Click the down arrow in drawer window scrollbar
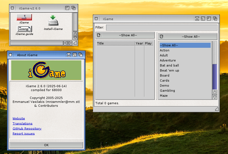This screenshot has width=228, height=154. pyautogui.click(x=75, y=38)
